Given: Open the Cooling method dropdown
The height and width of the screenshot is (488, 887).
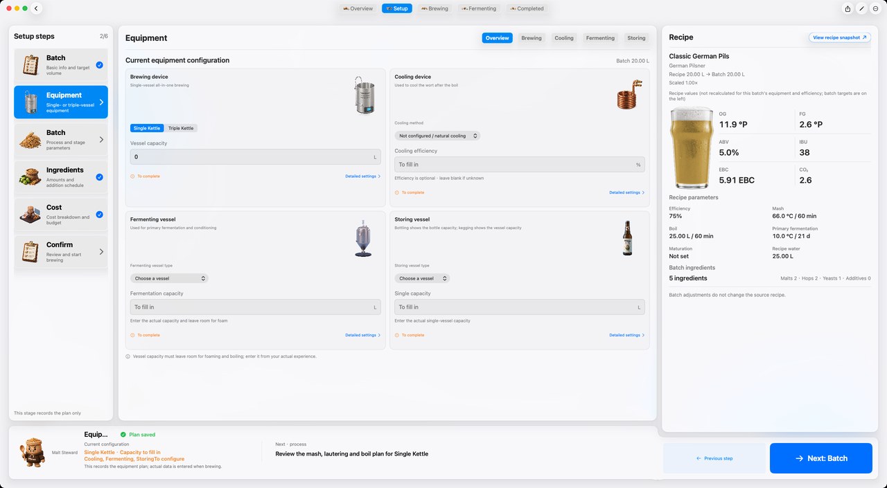Looking at the screenshot, I should tap(437, 136).
